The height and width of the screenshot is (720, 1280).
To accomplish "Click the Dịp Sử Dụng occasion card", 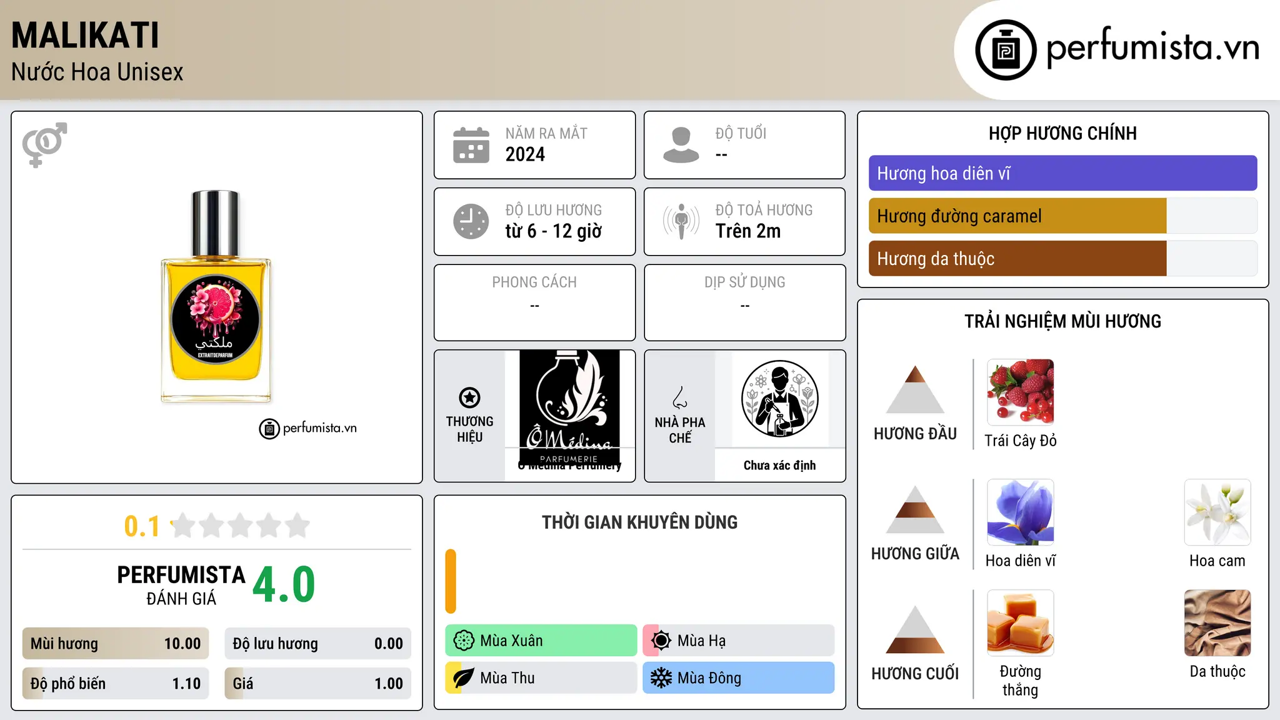I will pos(744,302).
